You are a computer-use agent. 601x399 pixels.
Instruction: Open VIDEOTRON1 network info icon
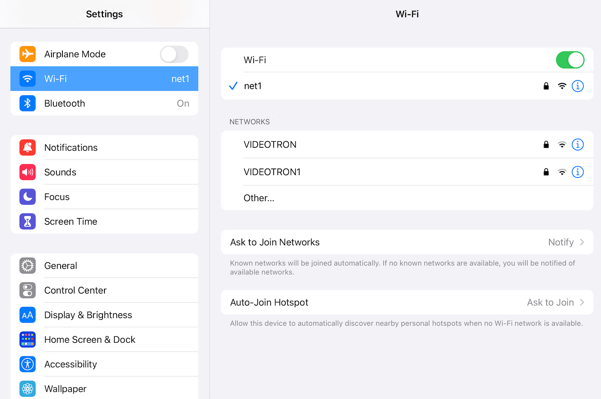click(x=578, y=172)
